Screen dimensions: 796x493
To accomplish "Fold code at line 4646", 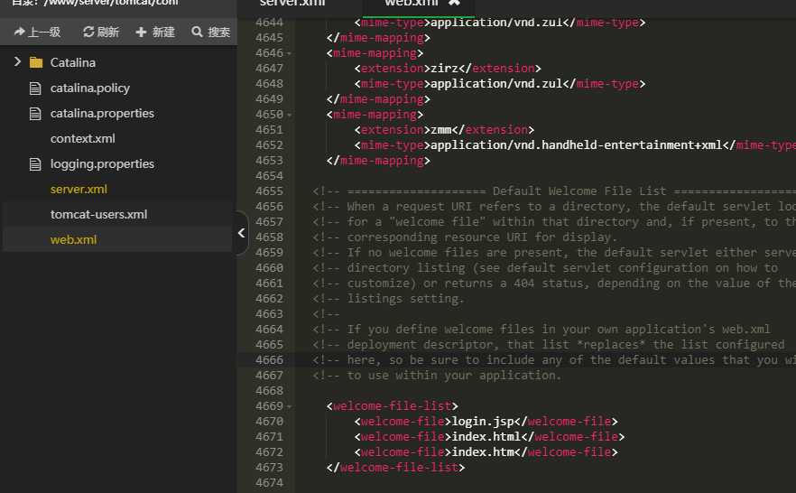I will [290, 53].
